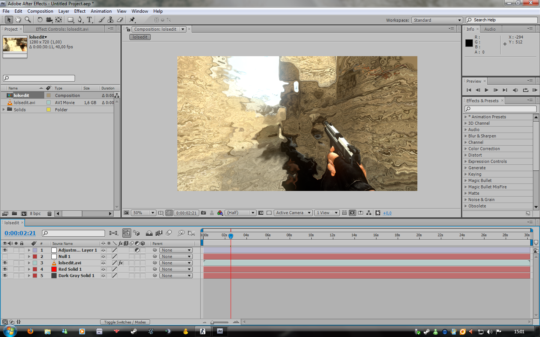Open the 1 View layout dropdown

(x=327, y=213)
